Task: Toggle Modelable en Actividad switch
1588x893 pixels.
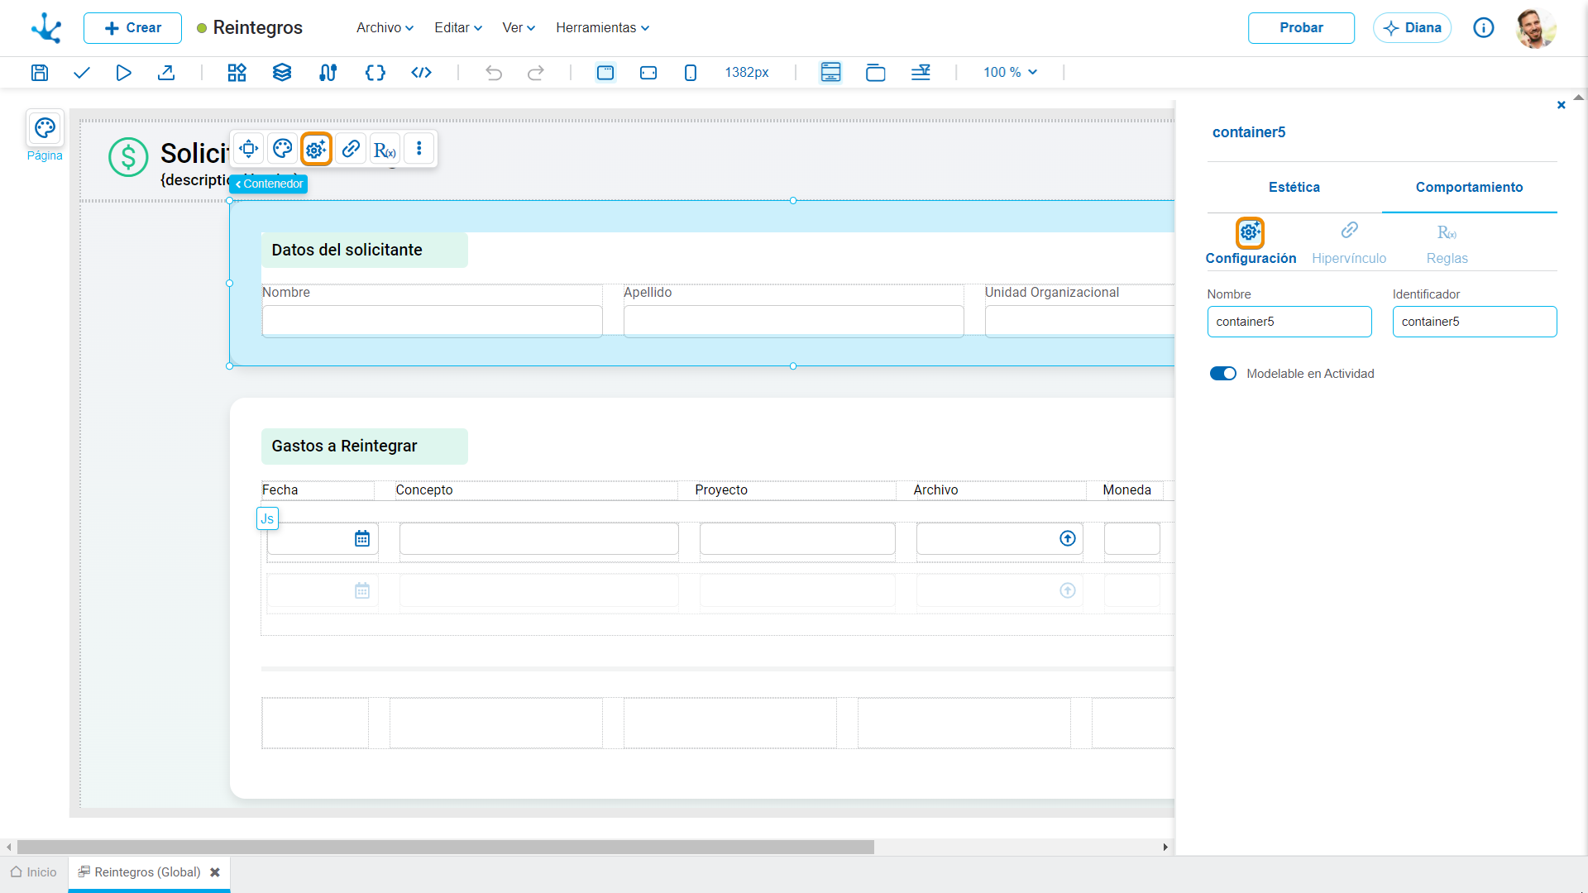Action: [1223, 374]
